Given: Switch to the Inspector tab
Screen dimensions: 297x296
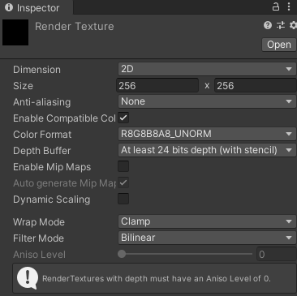Looking at the screenshot, I should (x=37, y=7).
